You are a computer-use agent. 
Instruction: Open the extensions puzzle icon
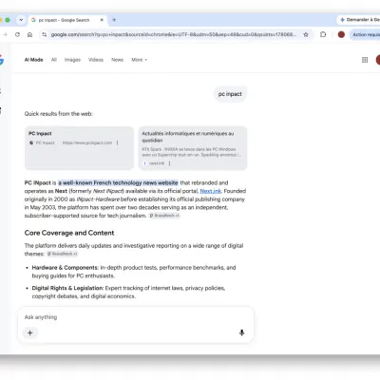[323, 34]
